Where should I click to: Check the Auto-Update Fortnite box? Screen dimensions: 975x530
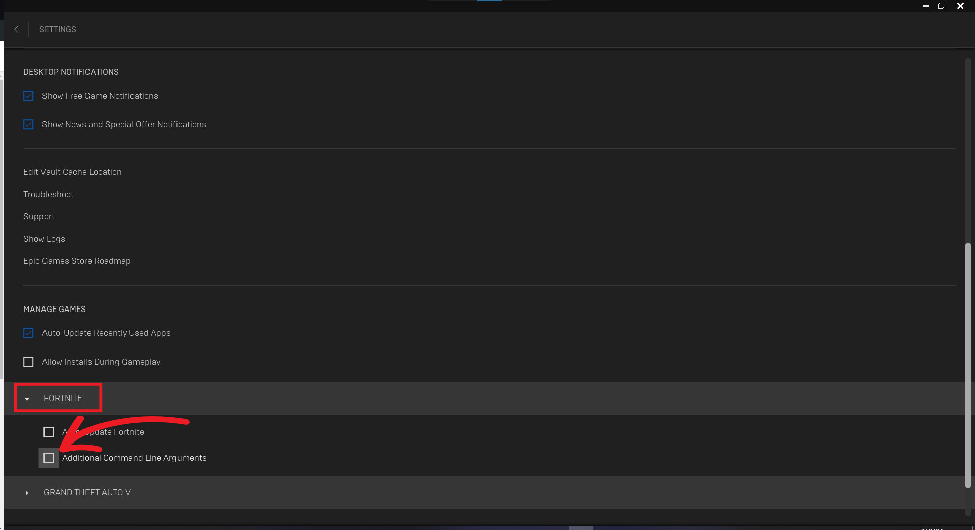point(49,432)
